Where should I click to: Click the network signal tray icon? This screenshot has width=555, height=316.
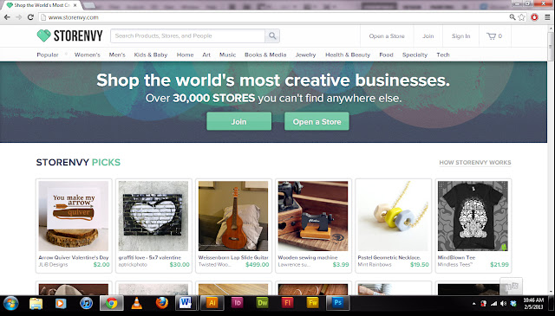click(493, 304)
